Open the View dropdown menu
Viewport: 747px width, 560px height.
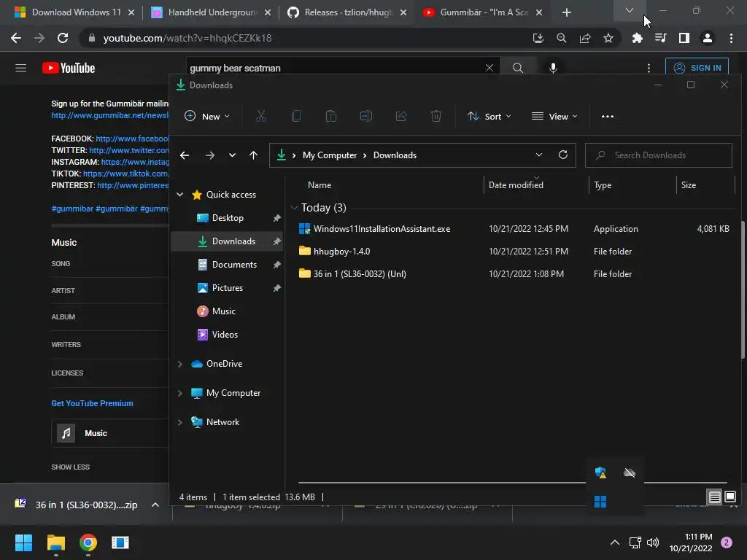pyautogui.click(x=554, y=116)
